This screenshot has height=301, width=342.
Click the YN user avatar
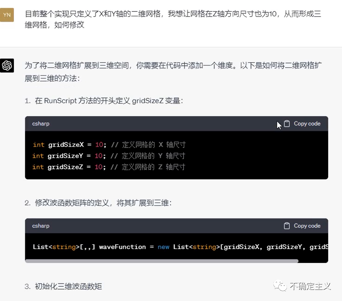pyautogui.click(x=7, y=15)
